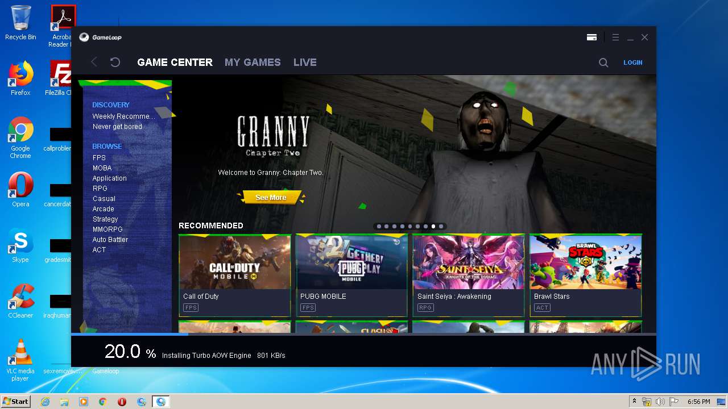Viewport: 728px width, 409px height.
Task: Browse the Casual category
Action: 104,199
